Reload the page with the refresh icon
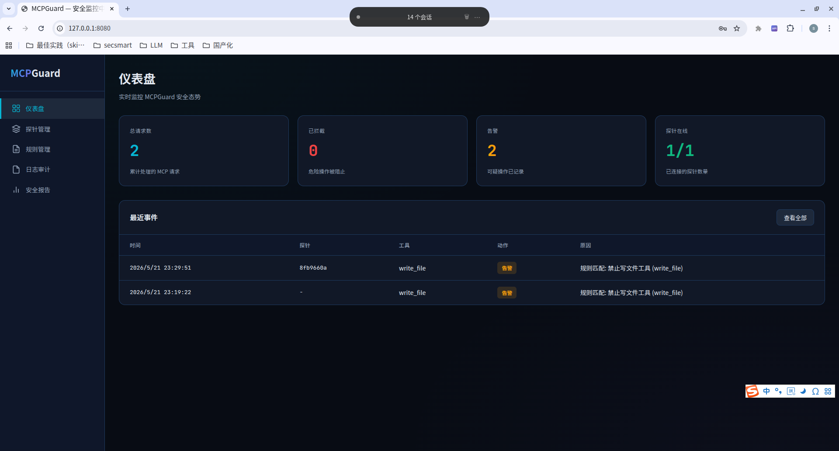 point(41,28)
